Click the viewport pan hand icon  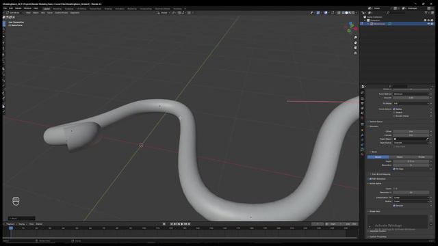[x=355, y=42]
